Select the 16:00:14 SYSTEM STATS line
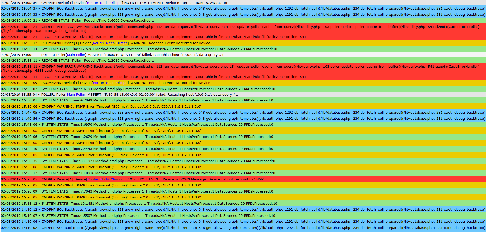Image resolution: width=488 pixels, height=232 pixels. (243, 49)
